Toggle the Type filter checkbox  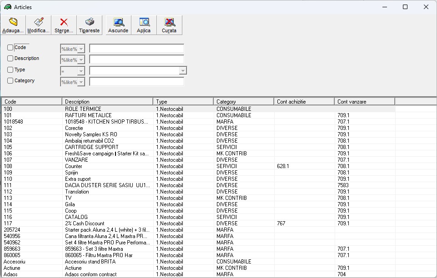click(x=10, y=70)
